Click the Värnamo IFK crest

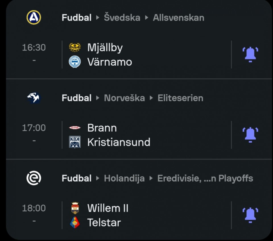[75, 62]
